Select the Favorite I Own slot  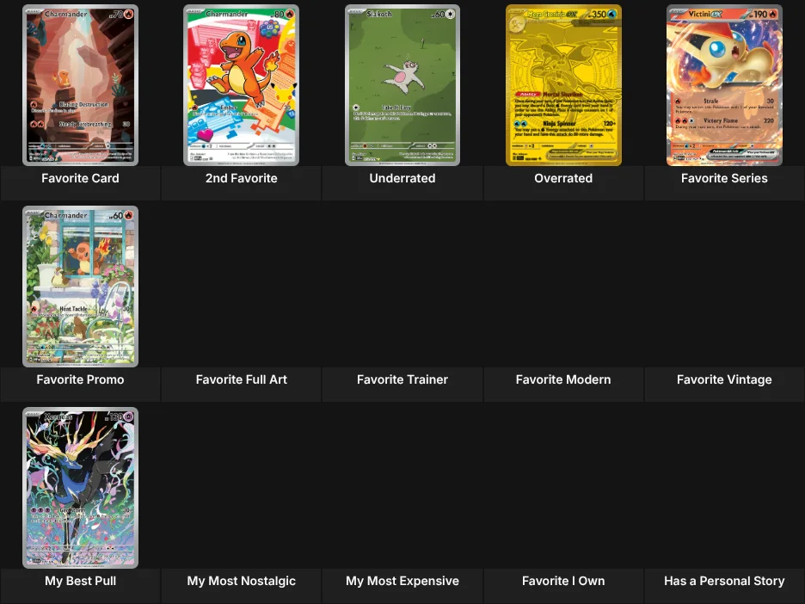[x=563, y=503]
